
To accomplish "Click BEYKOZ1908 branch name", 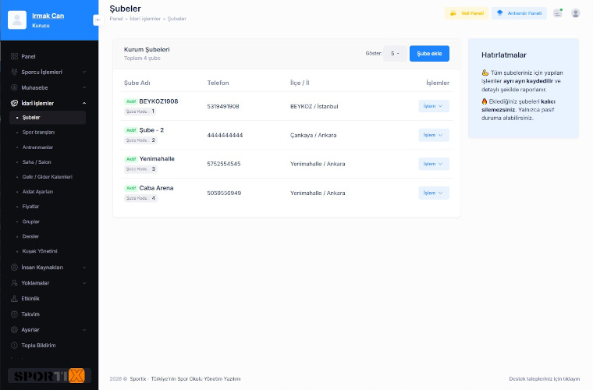I will pos(158,101).
